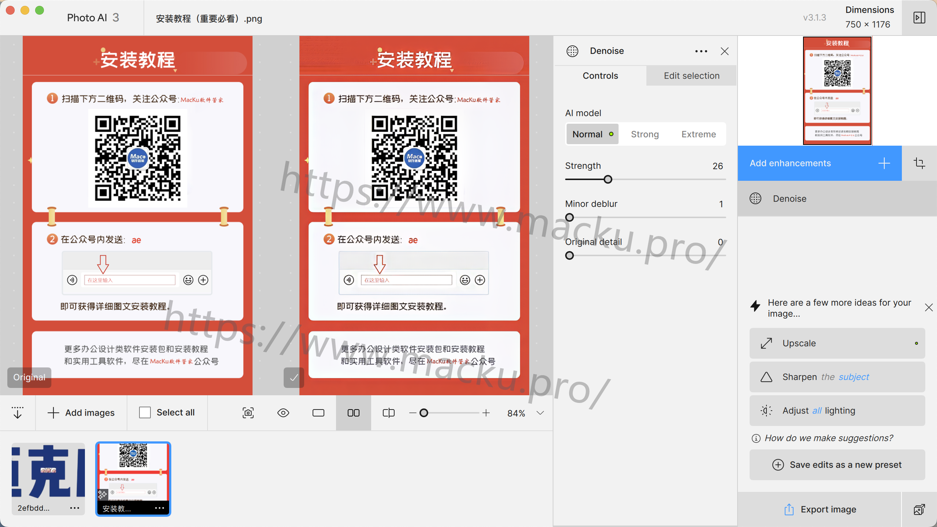Click the focus capture icon in toolbar
Viewport: 937px width, 527px height.
click(248, 413)
